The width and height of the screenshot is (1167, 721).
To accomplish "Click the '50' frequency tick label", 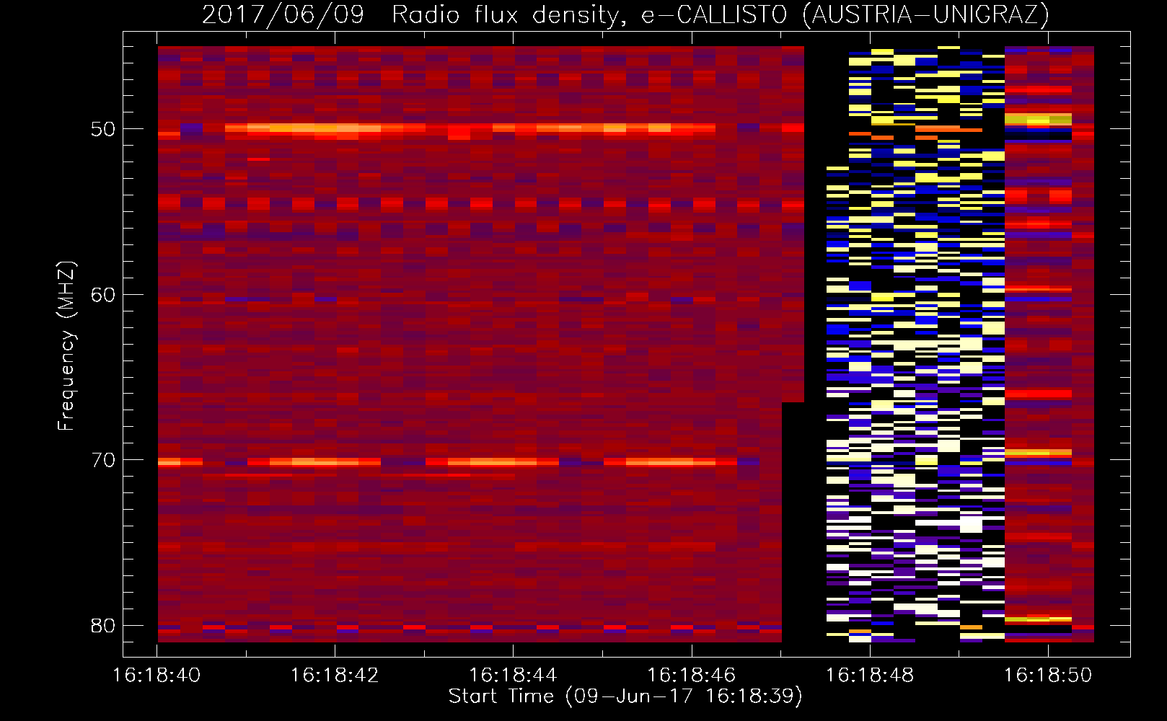I will [103, 129].
